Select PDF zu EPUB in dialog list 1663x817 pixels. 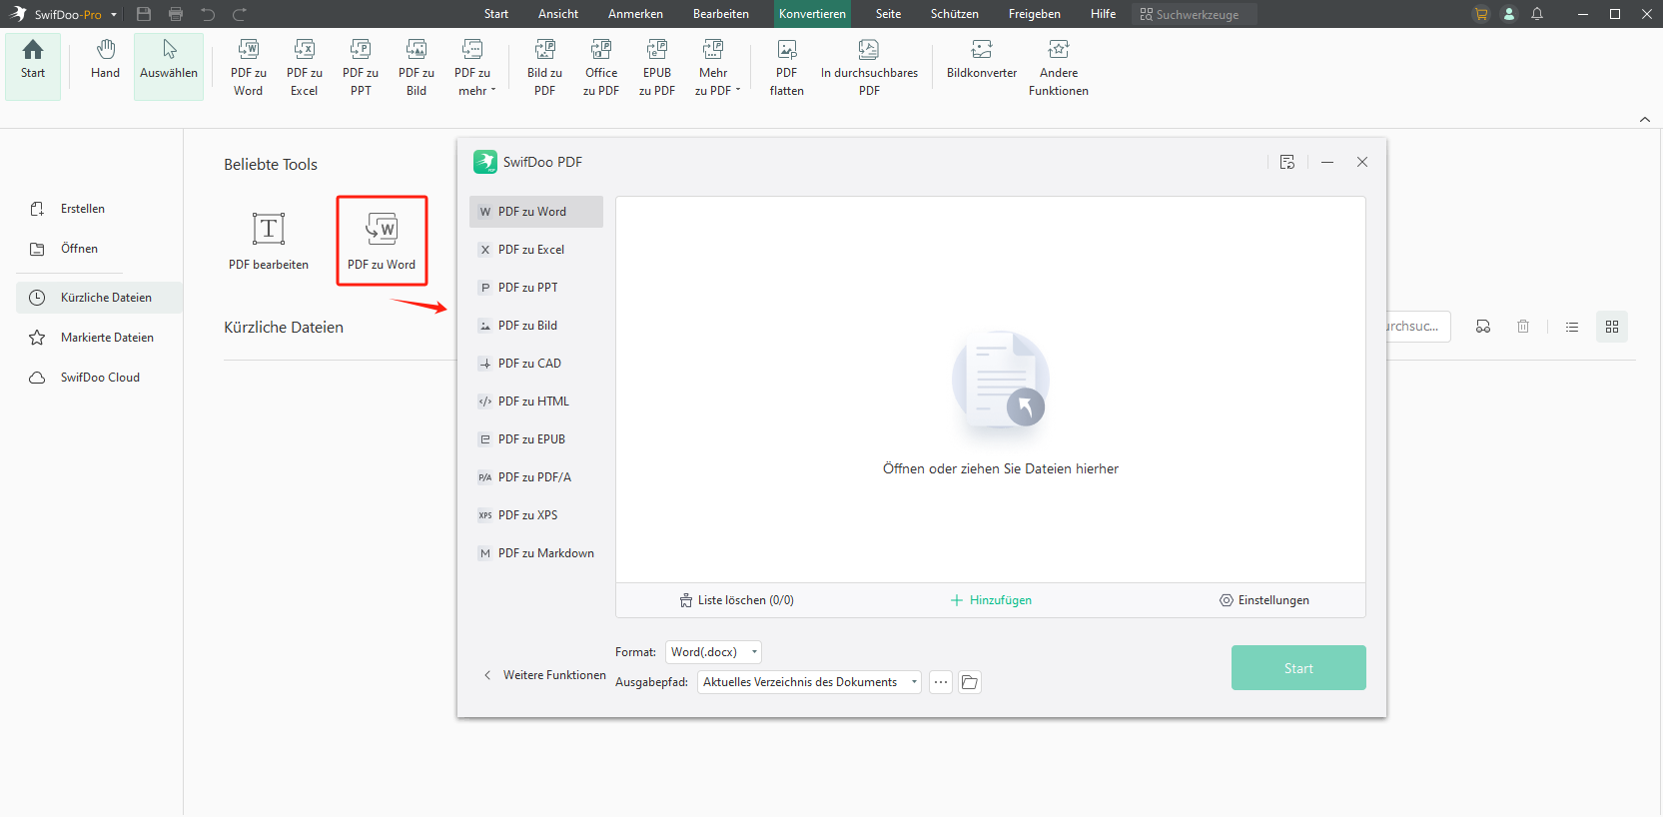pyautogui.click(x=536, y=439)
